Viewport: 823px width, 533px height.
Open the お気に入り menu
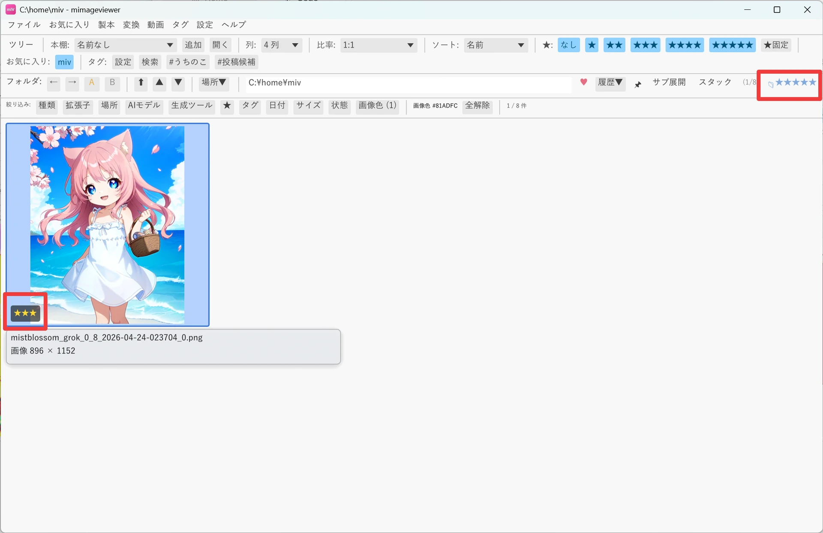click(x=69, y=24)
